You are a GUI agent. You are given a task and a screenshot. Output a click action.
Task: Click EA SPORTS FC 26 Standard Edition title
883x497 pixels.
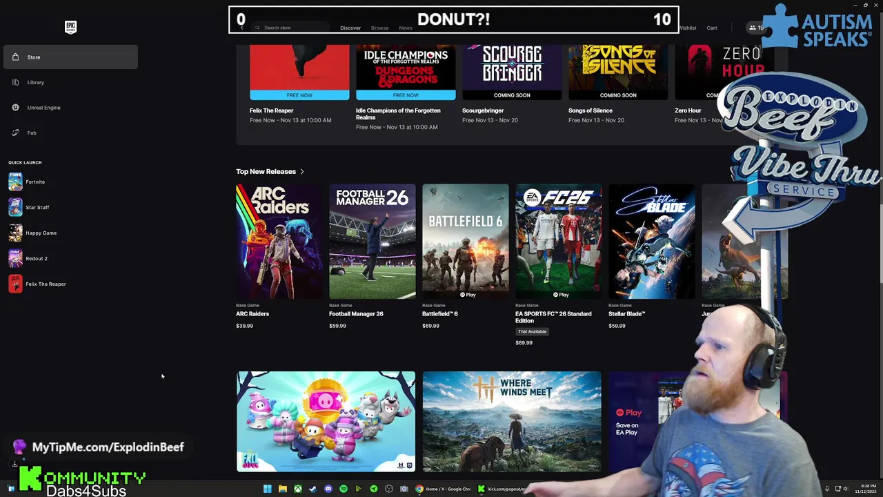pyautogui.click(x=553, y=317)
